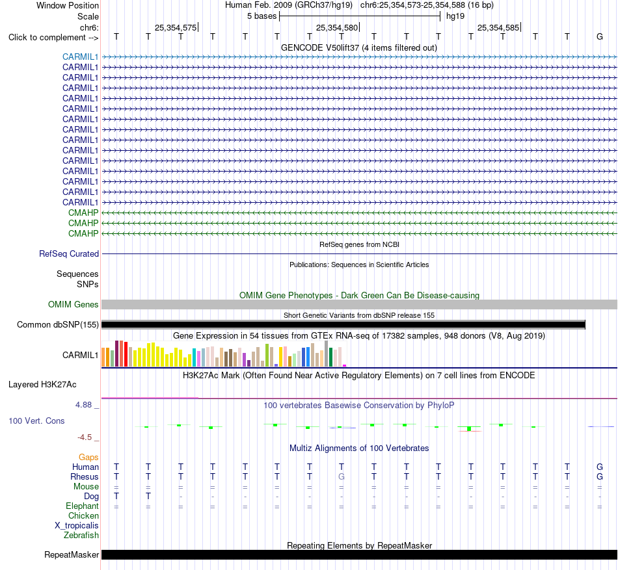Click the chr6:25,354,573-25,354,588 (16 bp) range text

pos(427,5)
